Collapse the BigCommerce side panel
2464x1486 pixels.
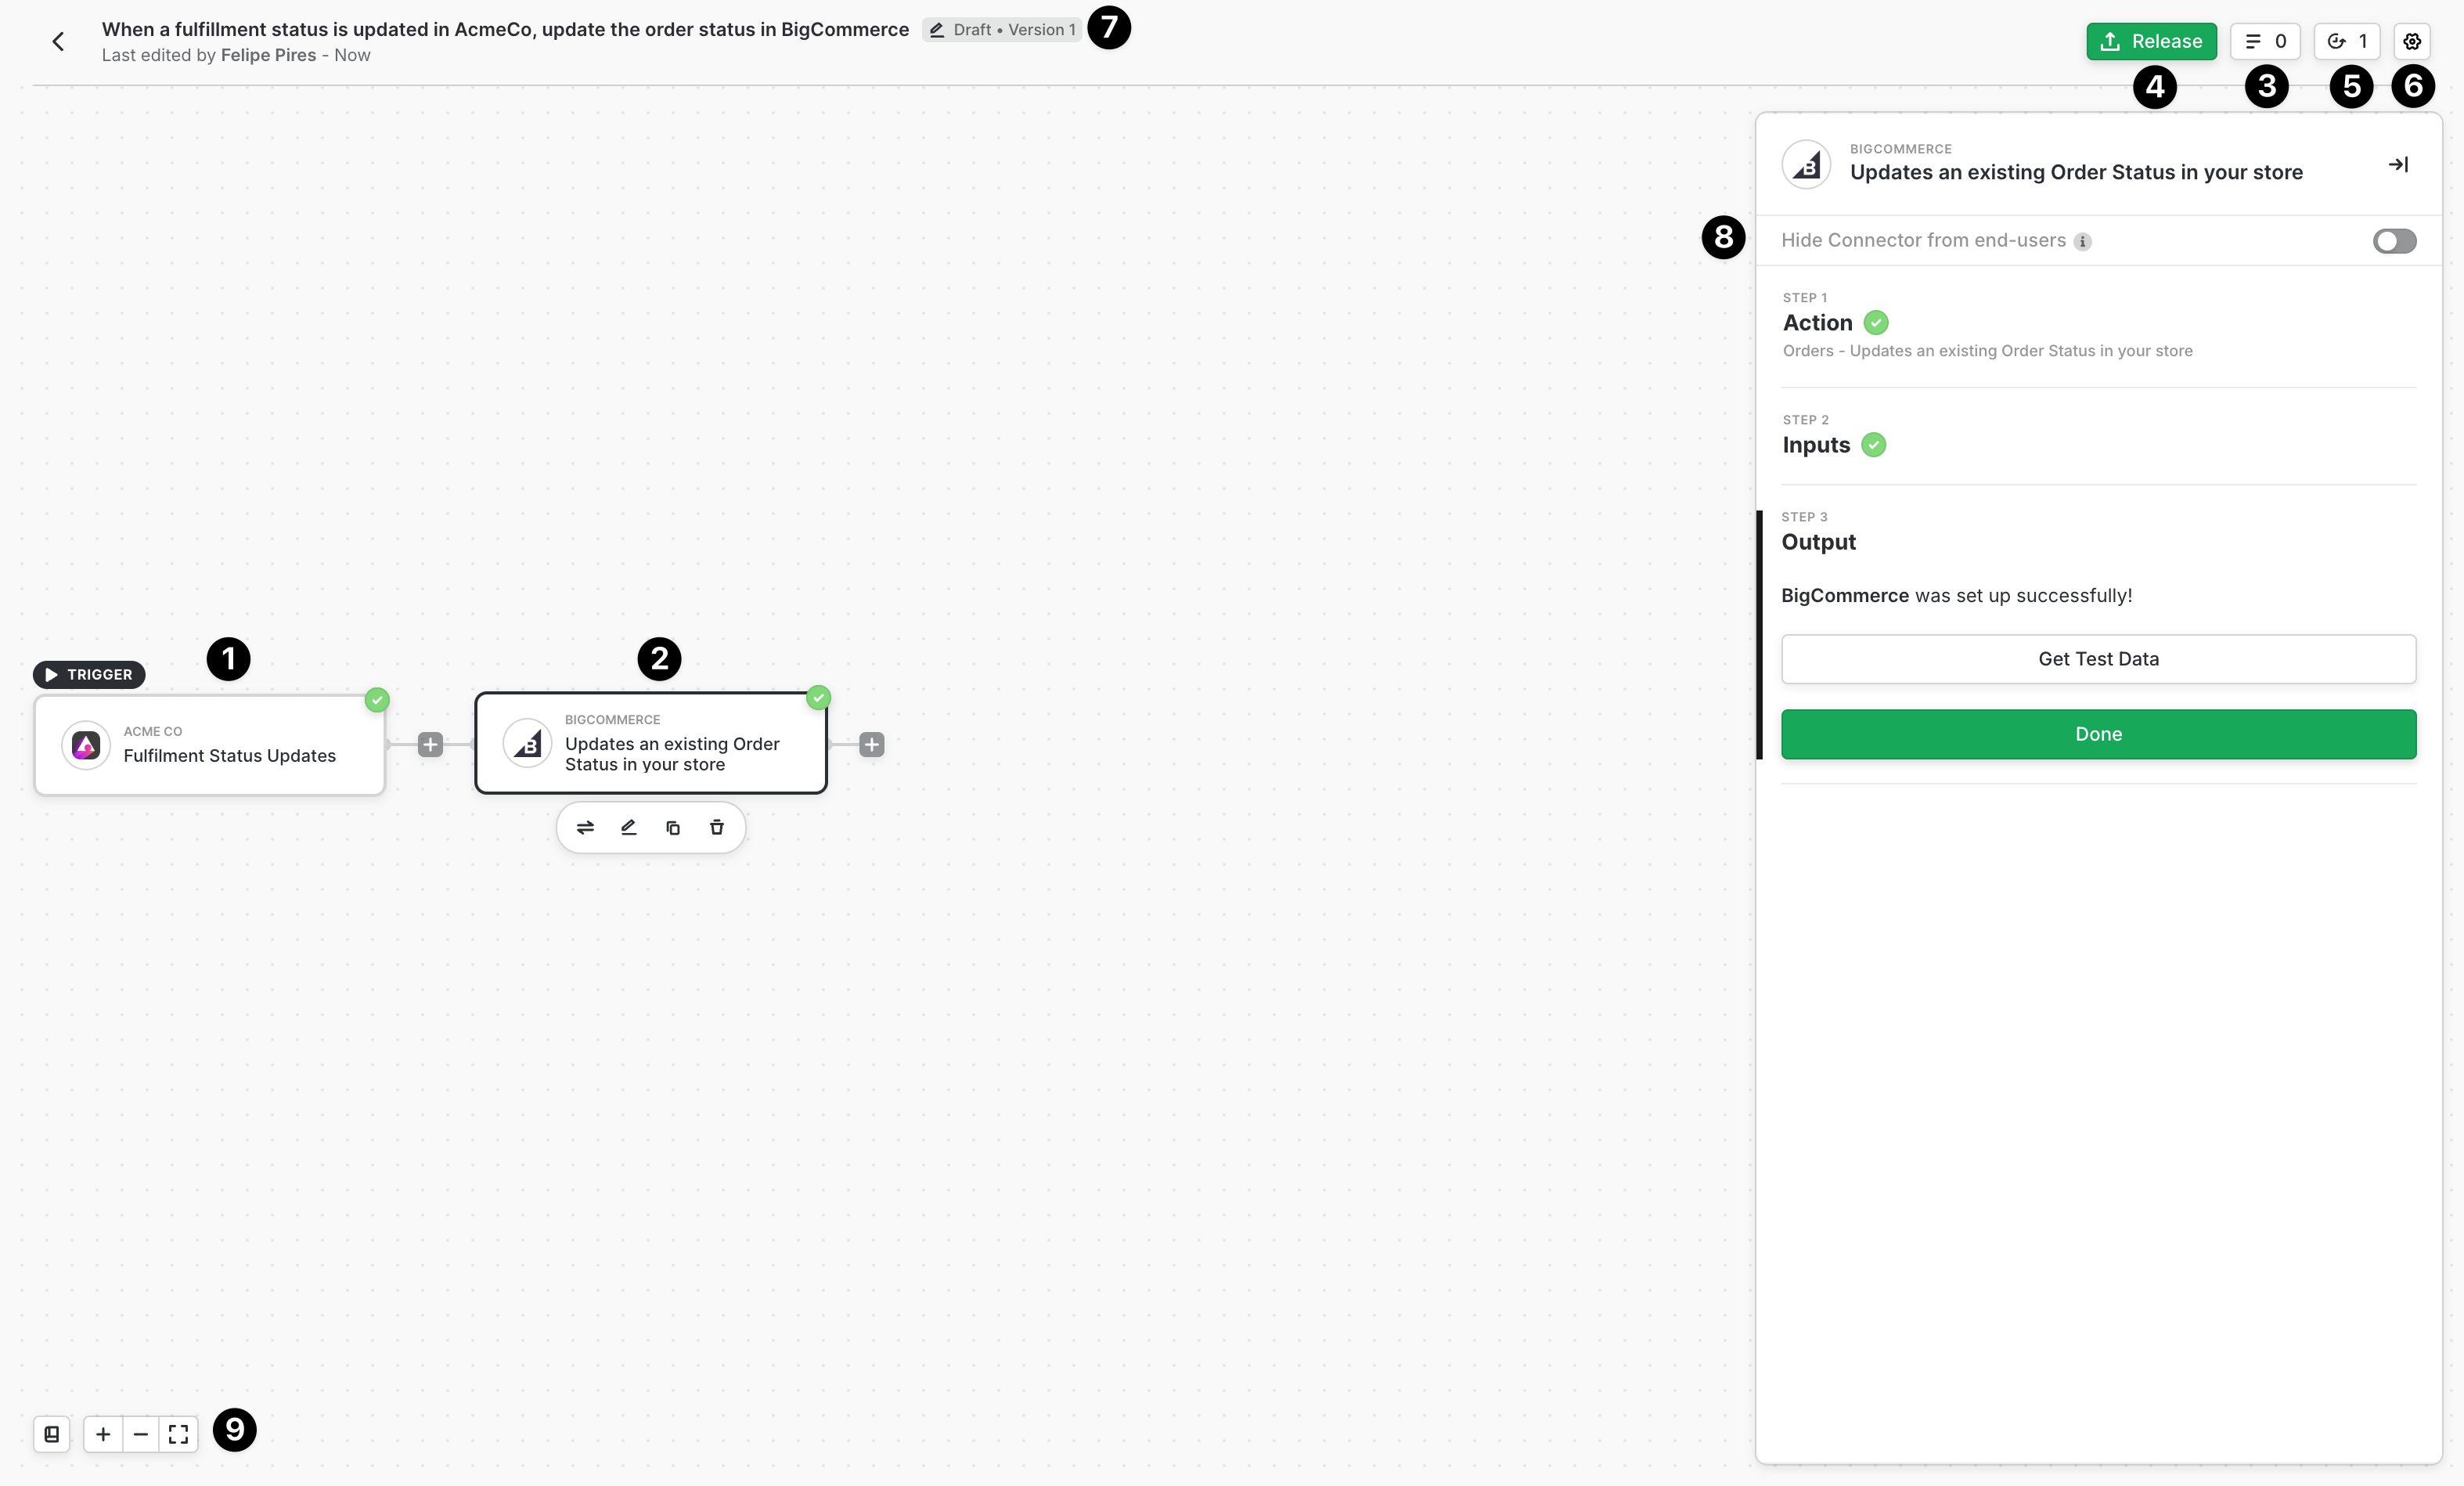coord(2398,164)
